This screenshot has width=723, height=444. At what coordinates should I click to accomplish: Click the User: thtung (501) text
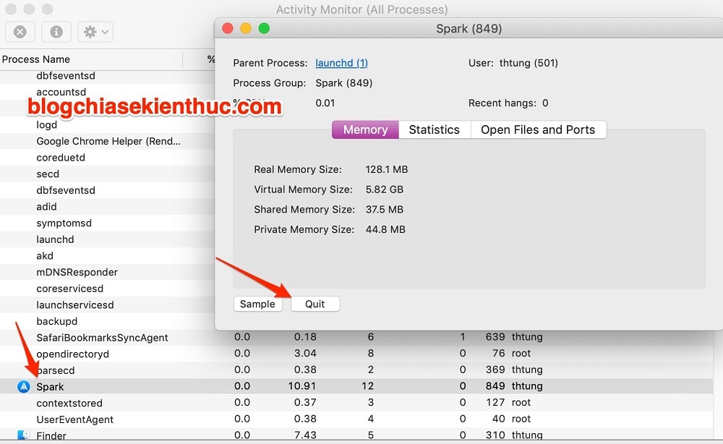513,63
